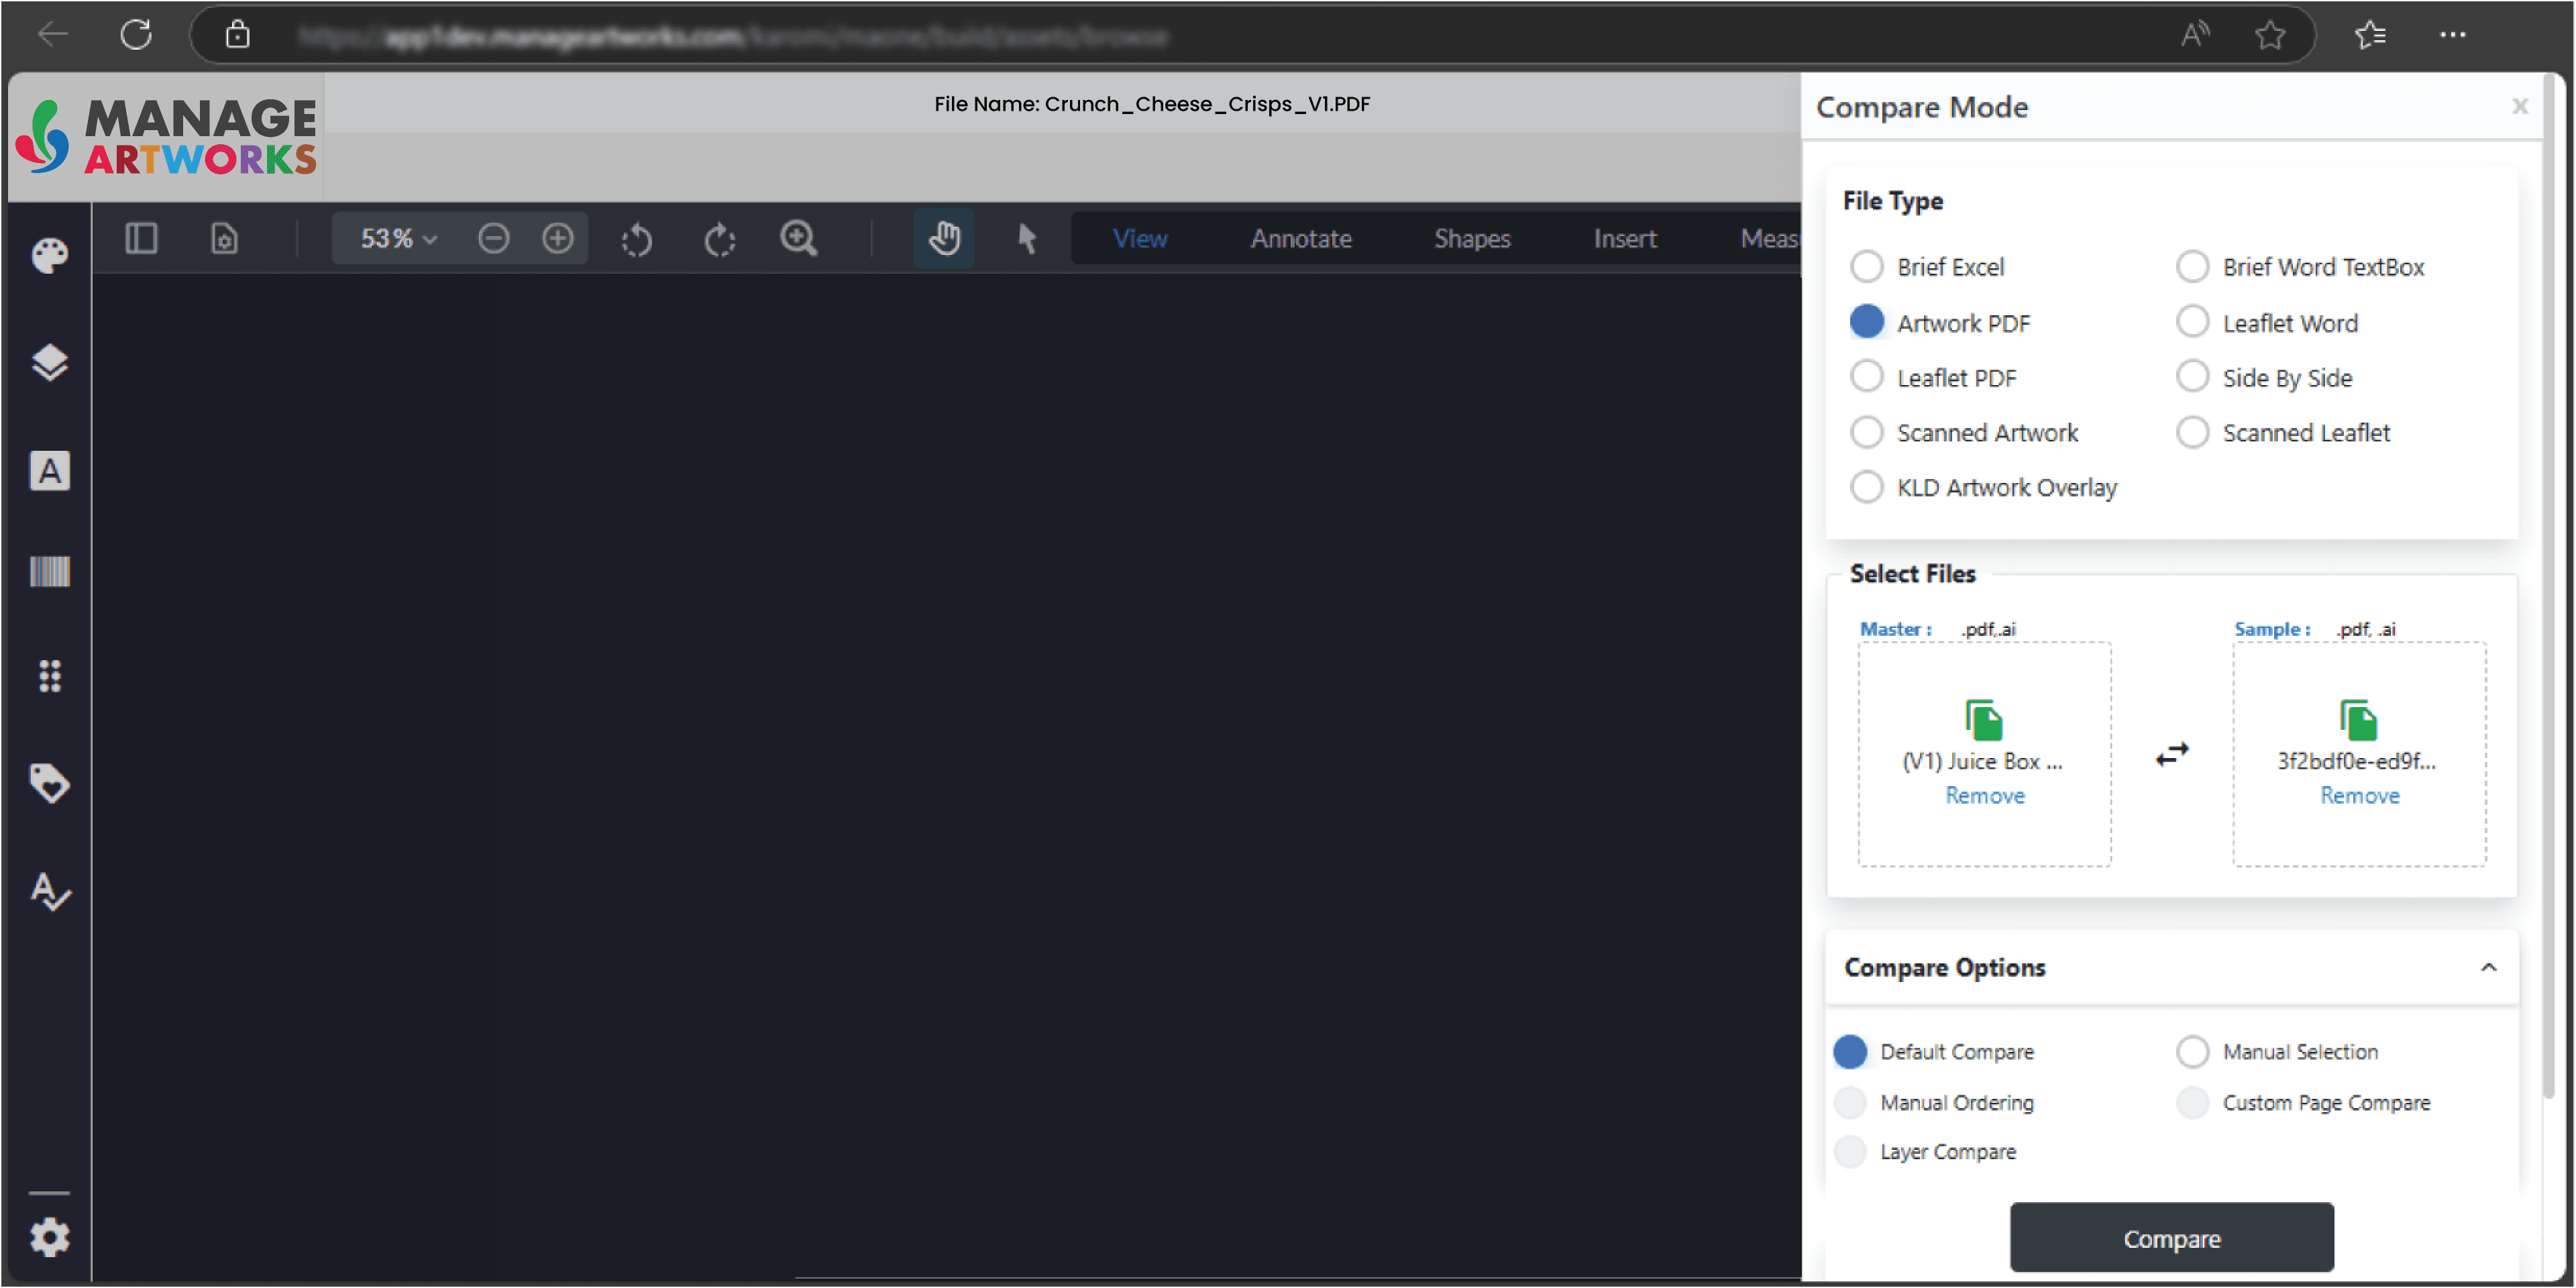Switch to the Shapes tab
Screen dimensions: 2576x1288
1472,239
